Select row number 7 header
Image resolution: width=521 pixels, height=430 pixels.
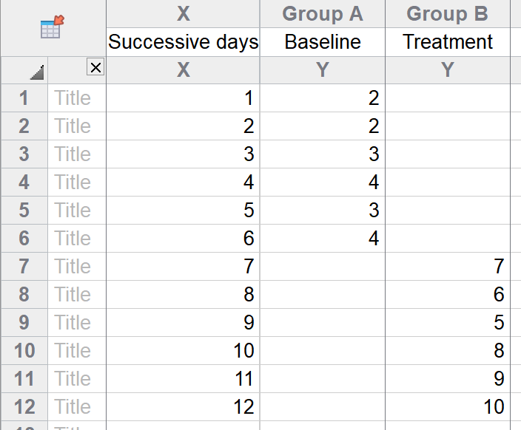tap(24, 267)
